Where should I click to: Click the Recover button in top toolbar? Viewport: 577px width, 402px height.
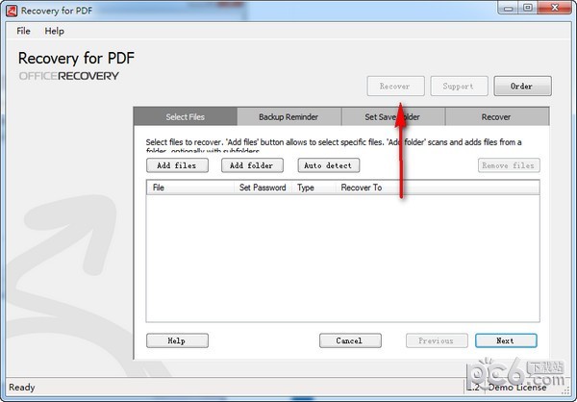[395, 87]
